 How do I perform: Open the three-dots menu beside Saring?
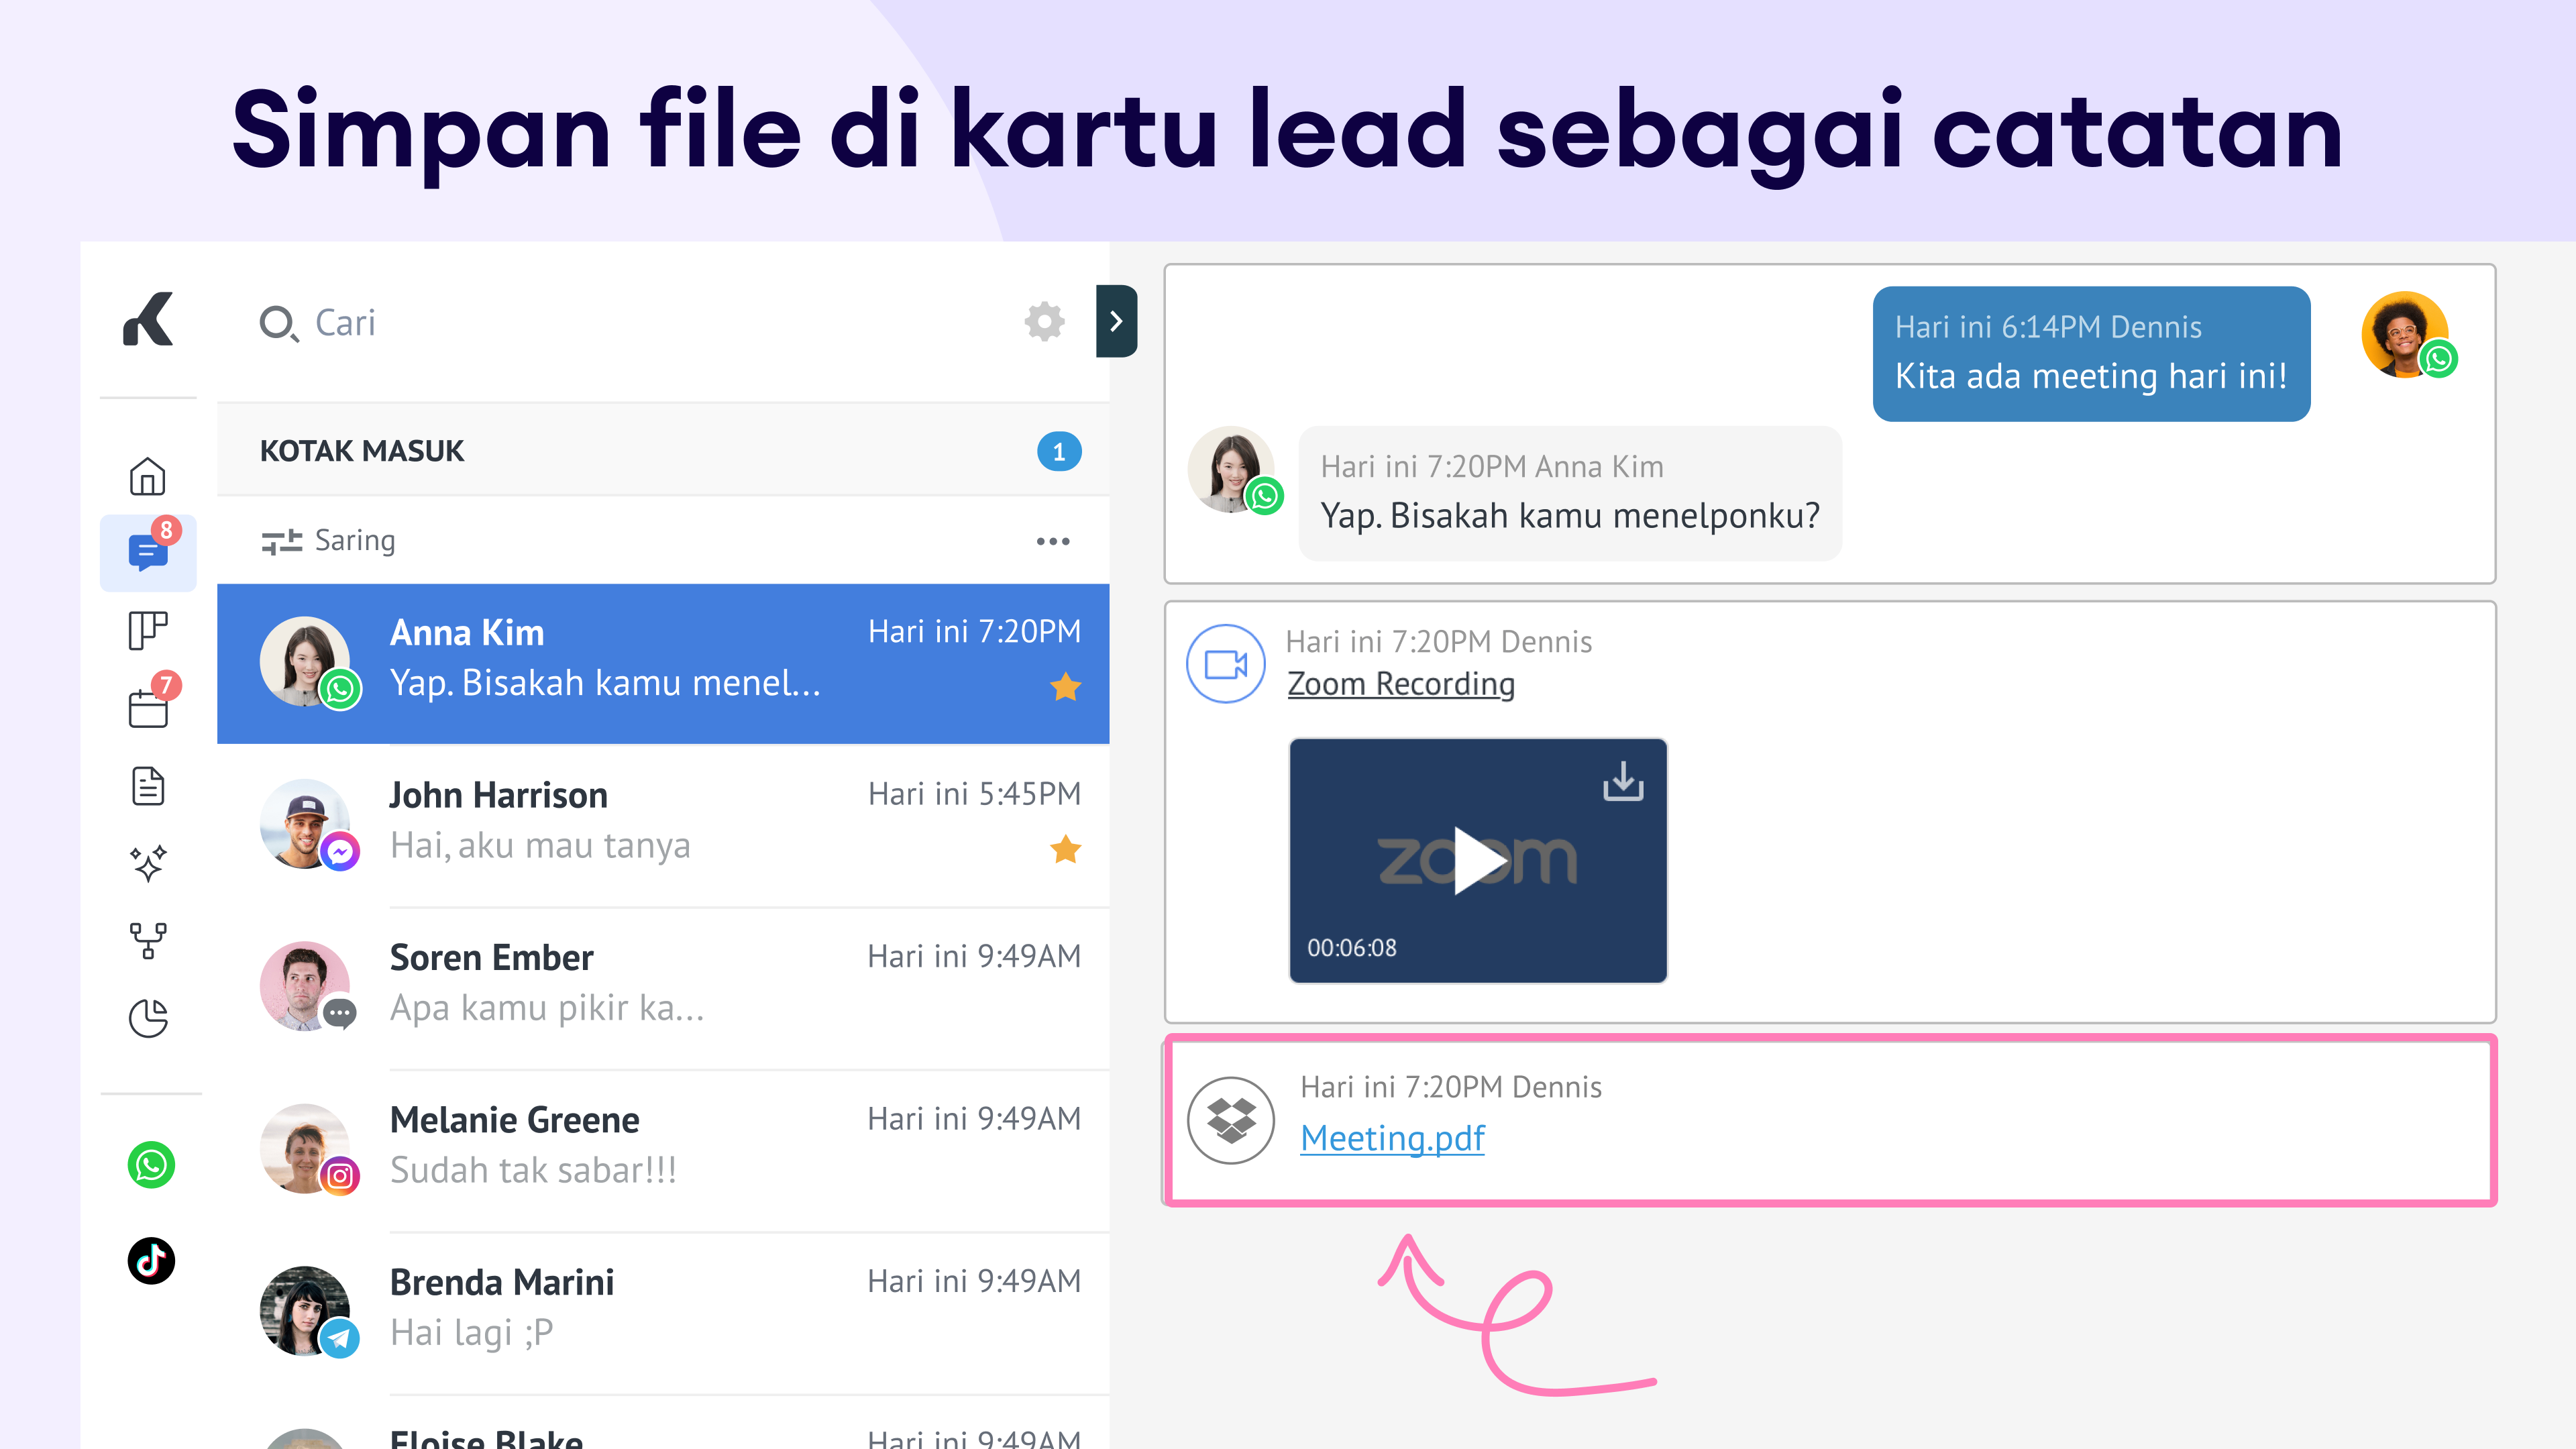click(x=1052, y=541)
